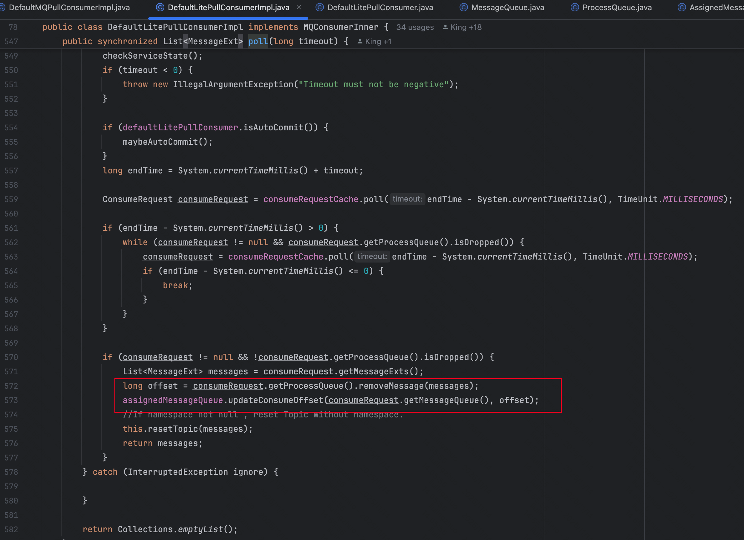
Task: Click timeout parameter hint on line 559
Action: (x=407, y=199)
